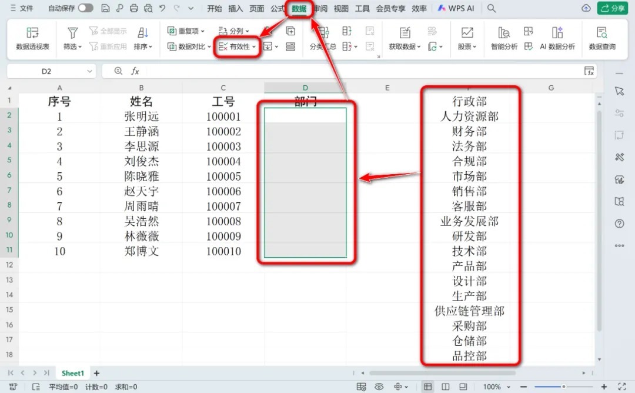Open the 插入 insert tab

pos(235,8)
